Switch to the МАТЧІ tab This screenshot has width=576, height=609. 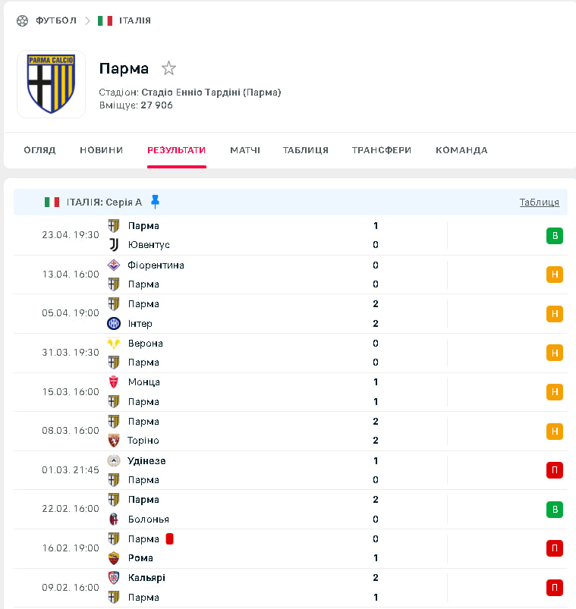[245, 150]
